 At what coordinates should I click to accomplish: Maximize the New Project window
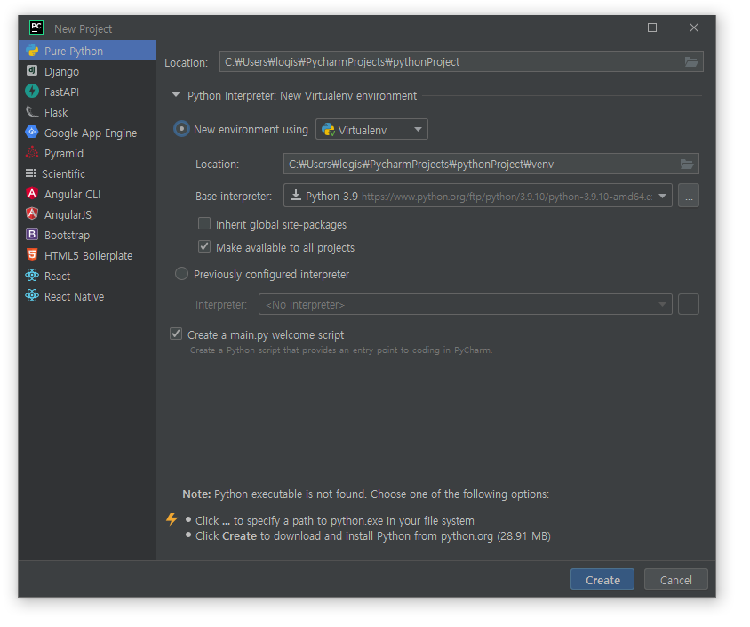click(652, 28)
